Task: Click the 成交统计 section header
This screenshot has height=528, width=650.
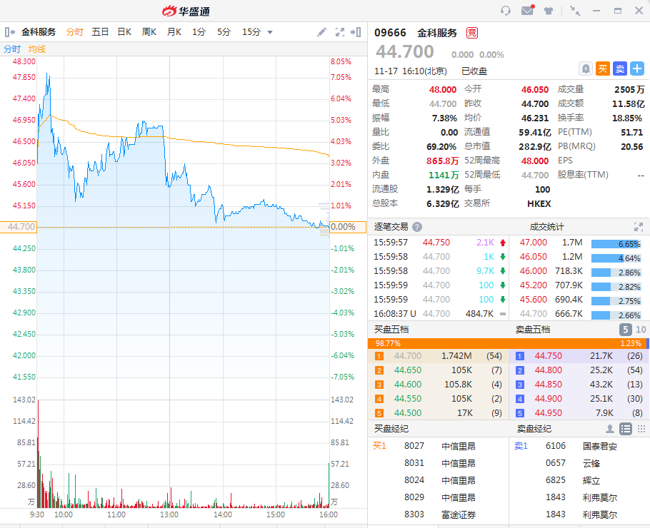Action: click(546, 227)
